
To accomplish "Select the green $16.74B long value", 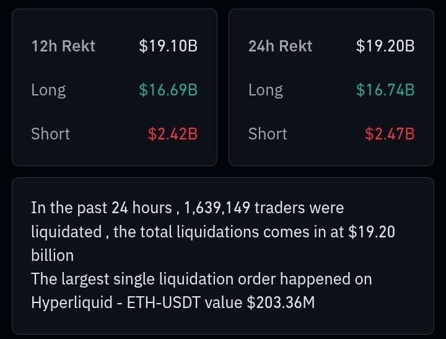I will [385, 90].
